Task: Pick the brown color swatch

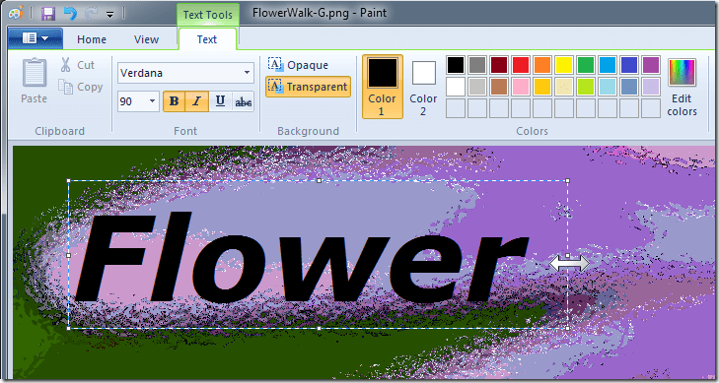Action: (x=499, y=87)
